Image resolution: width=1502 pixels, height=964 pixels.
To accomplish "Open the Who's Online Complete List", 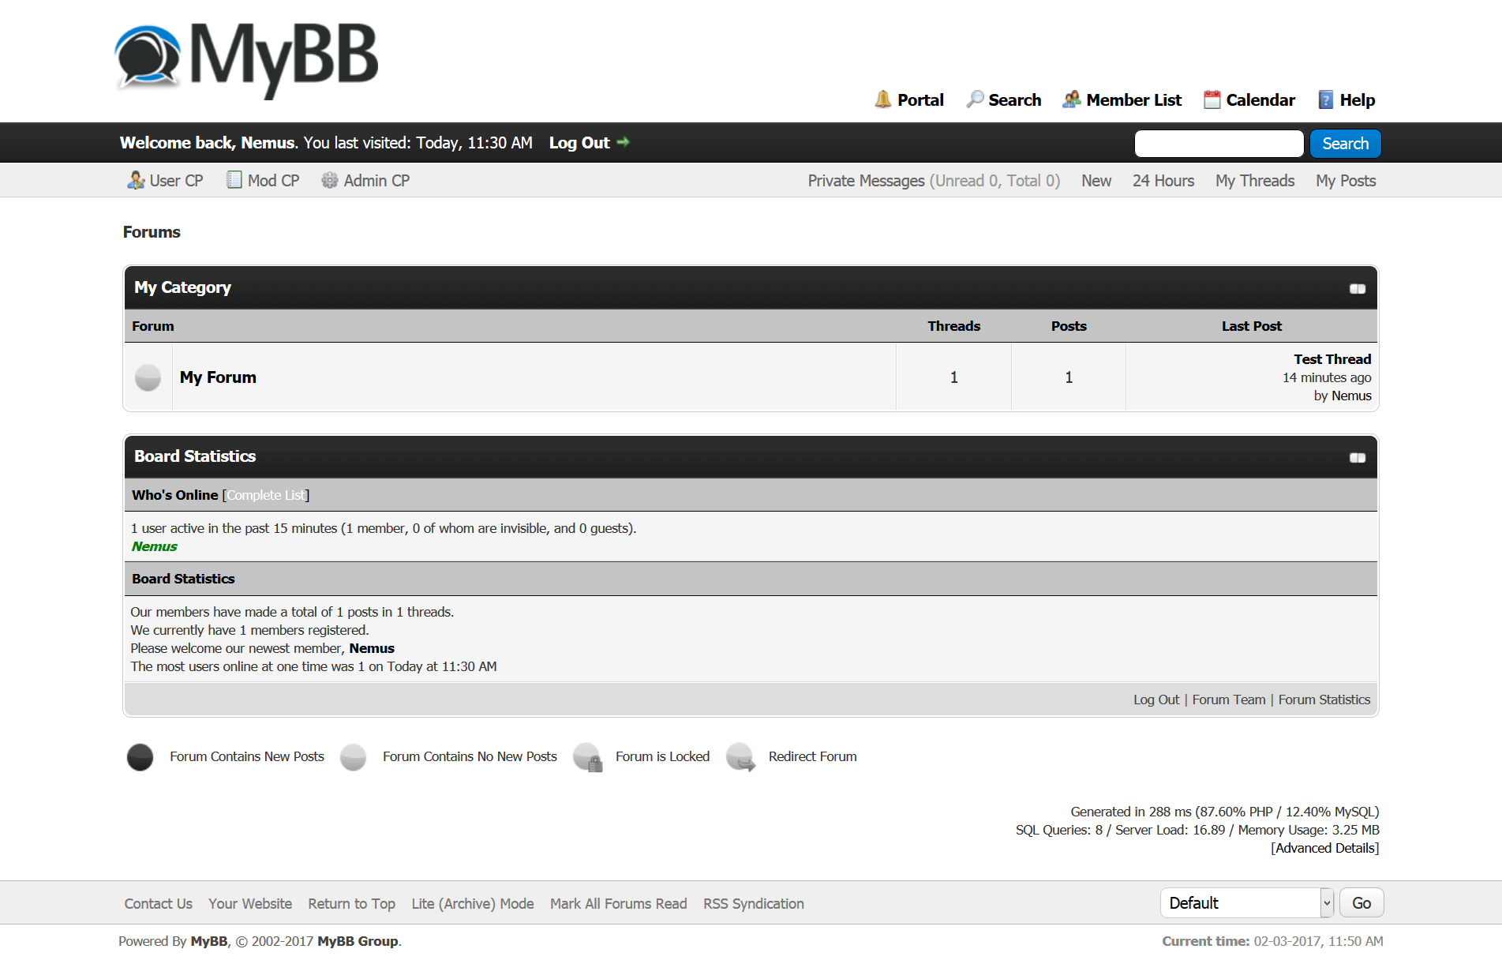I will click(x=266, y=494).
